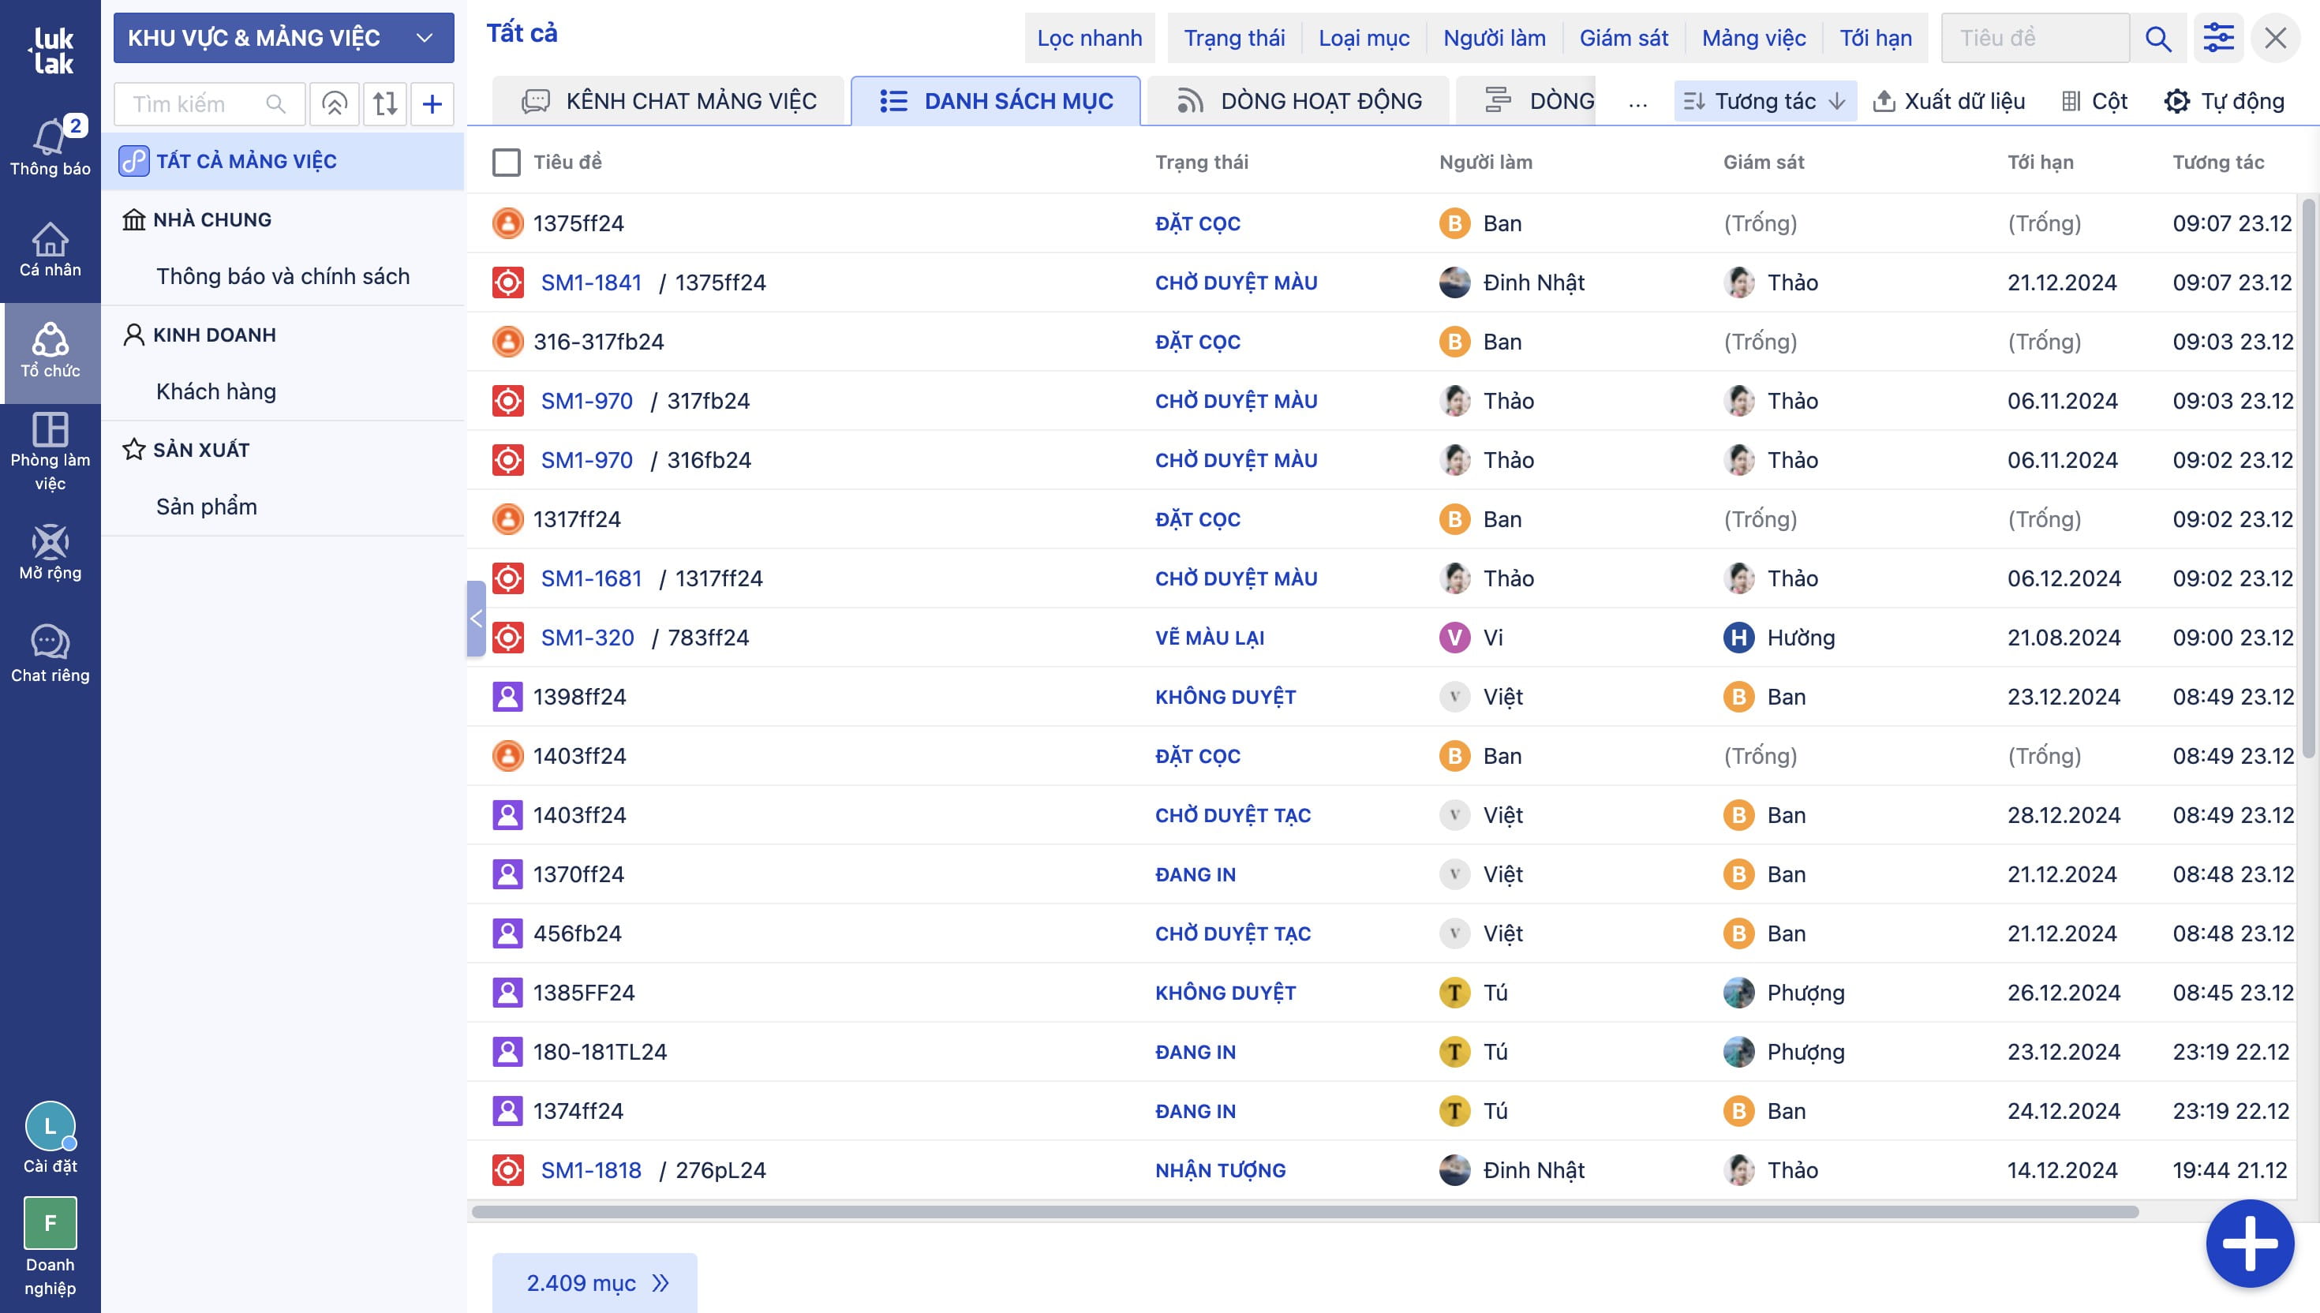Click the sort arrows sidebar icon
Screen dimensions: 2320x1313
(x=385, y=103)
